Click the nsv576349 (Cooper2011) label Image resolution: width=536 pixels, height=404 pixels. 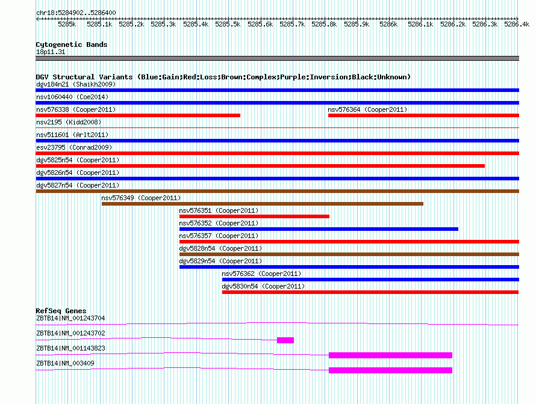coord(141,198)
